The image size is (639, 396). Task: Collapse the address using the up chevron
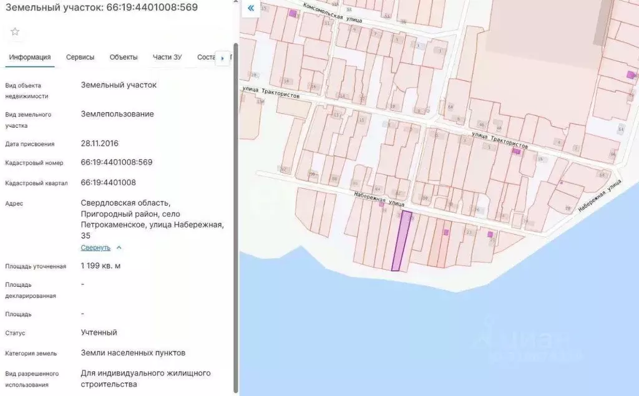coord(119,248)
